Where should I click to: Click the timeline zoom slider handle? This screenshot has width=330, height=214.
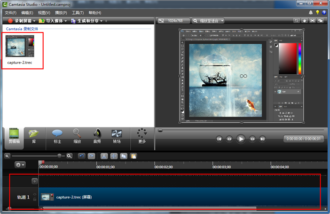(x=59, y=156)
